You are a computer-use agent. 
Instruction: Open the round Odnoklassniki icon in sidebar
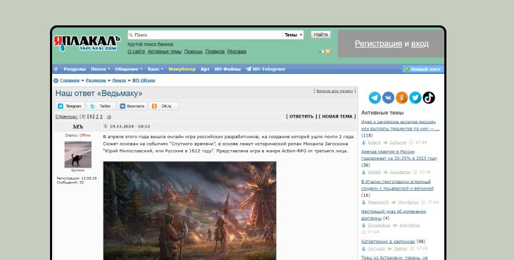point(401,98)
